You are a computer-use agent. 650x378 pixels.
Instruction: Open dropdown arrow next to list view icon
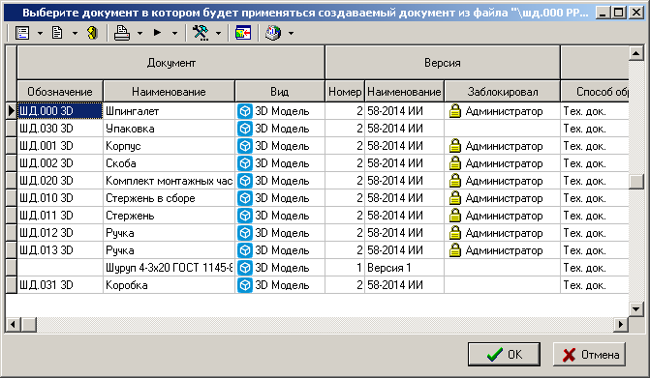click(40, 33)
